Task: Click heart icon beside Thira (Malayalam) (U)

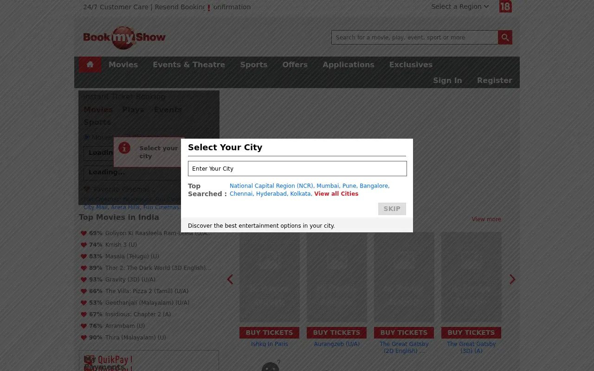Action: click(84, 338)
